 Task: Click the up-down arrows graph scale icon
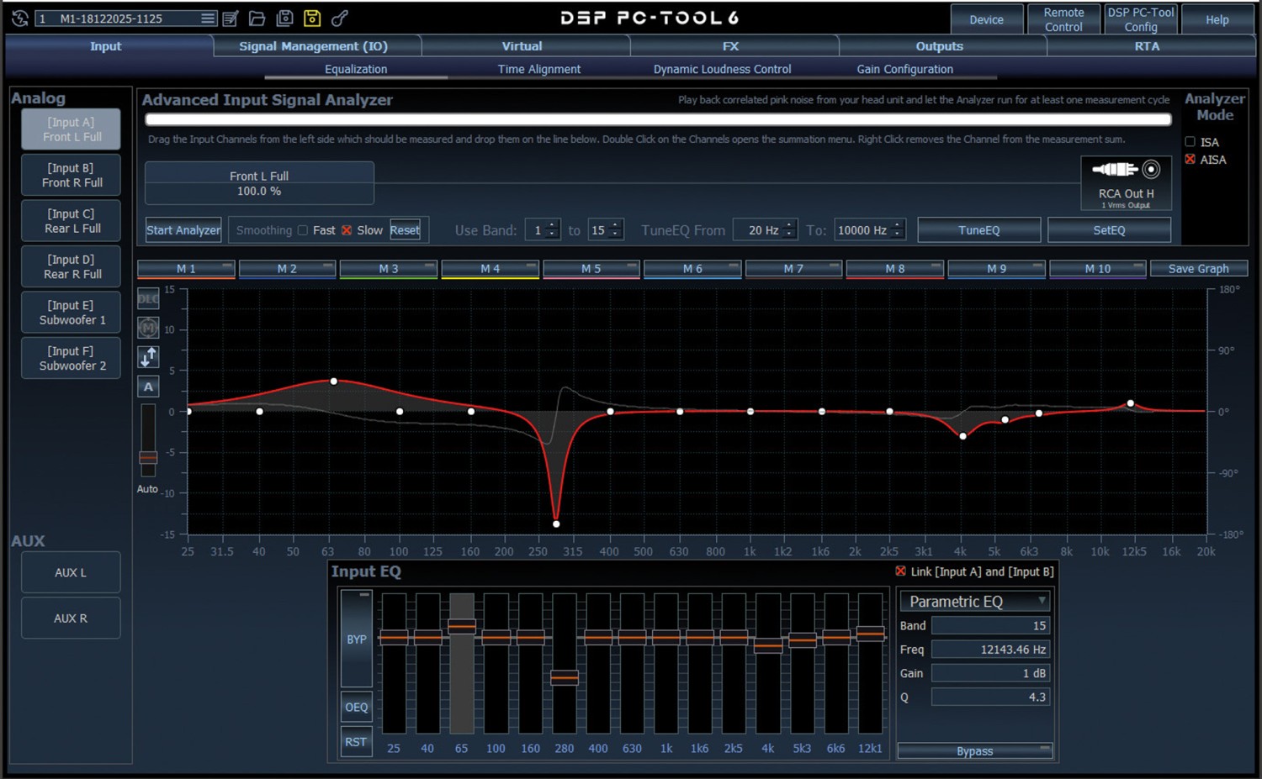(x=148, y=357)
